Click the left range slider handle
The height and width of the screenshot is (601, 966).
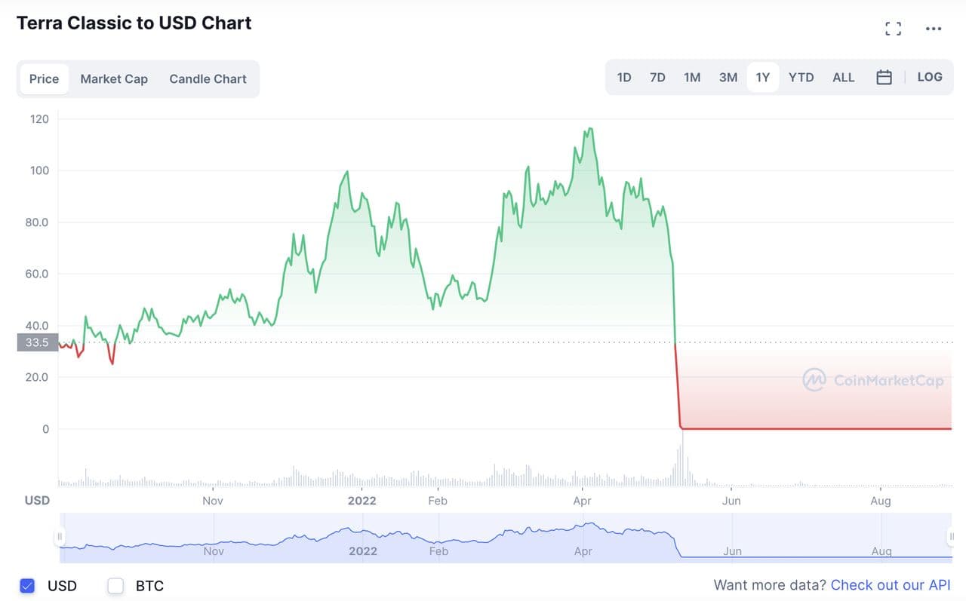(60, 536)
